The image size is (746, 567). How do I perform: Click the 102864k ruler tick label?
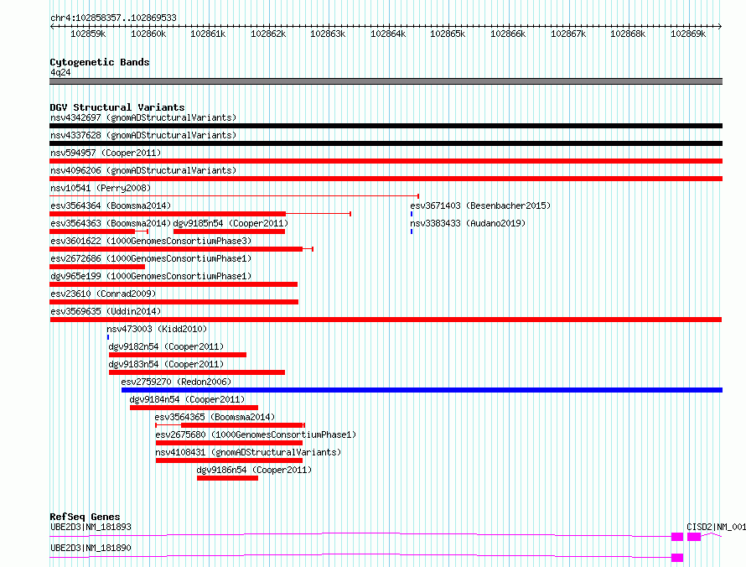(388, 34)
